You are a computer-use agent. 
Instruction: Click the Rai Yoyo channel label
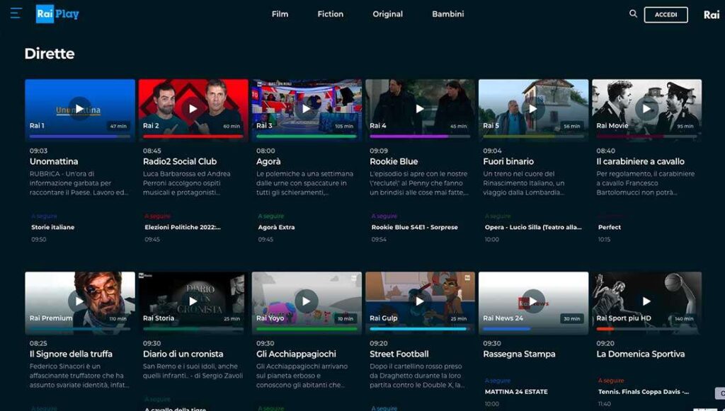pos(270,318)
